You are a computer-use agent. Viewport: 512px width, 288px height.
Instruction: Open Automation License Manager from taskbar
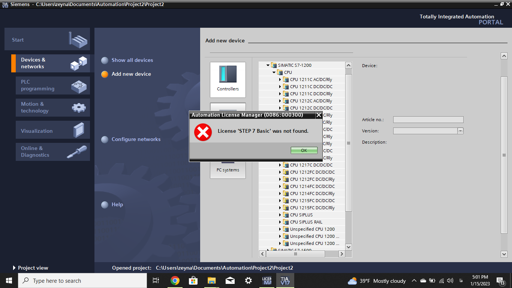(267, 280)
